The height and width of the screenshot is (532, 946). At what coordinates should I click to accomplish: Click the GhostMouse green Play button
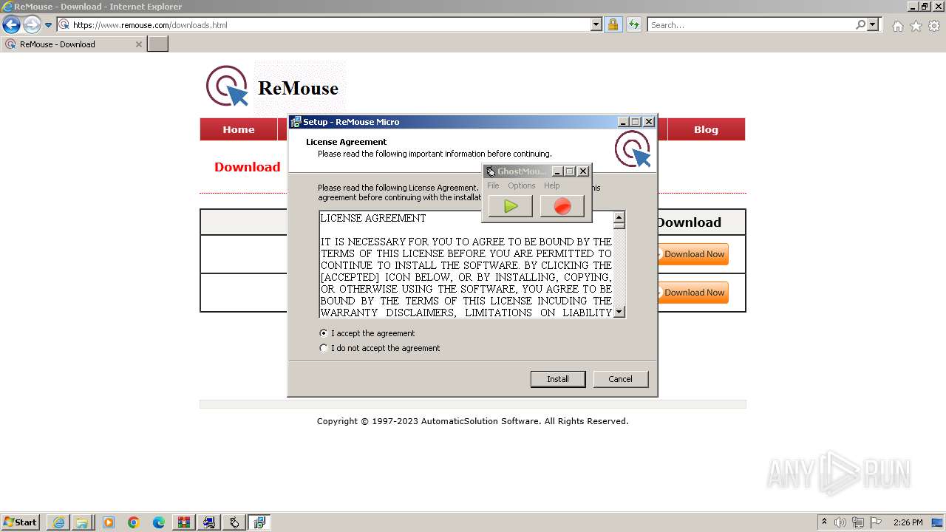(510, 206)
